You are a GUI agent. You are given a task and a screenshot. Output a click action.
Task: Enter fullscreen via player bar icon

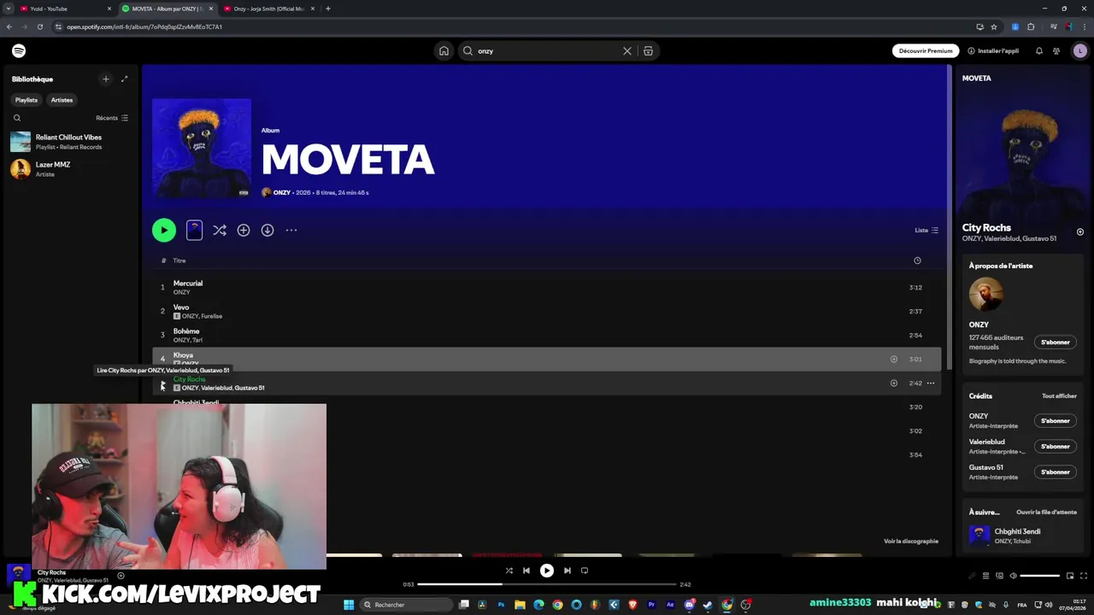pos(1084,576)
